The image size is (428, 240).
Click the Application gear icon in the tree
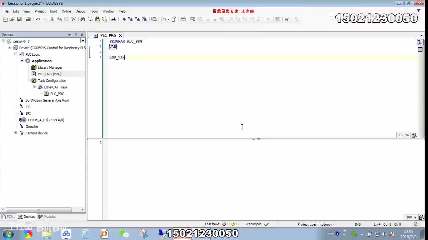click(x=28, y=61)
